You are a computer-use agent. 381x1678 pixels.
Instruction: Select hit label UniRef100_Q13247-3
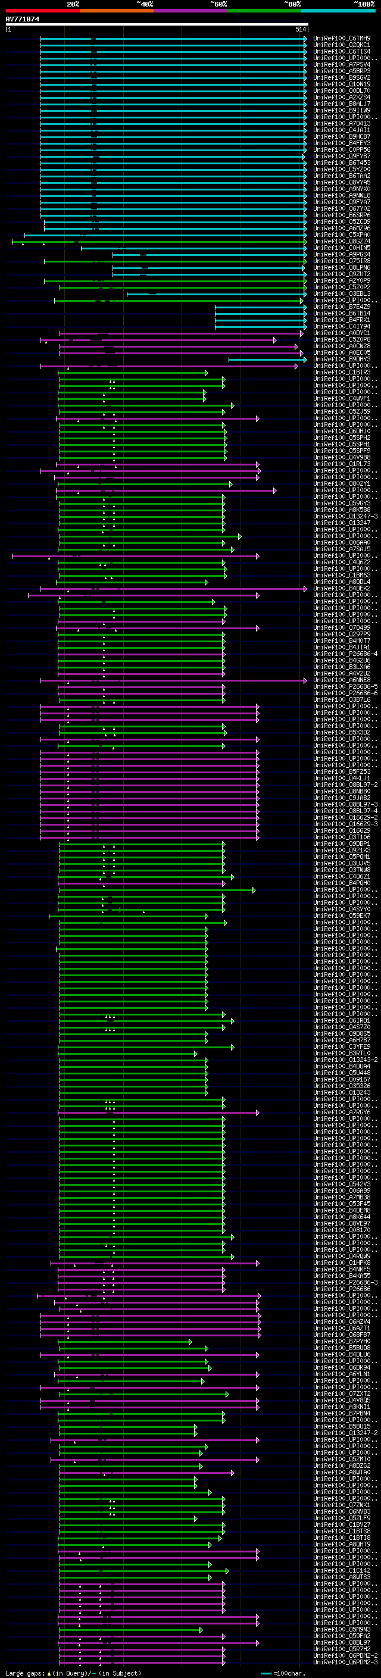(x=345, y=517)
